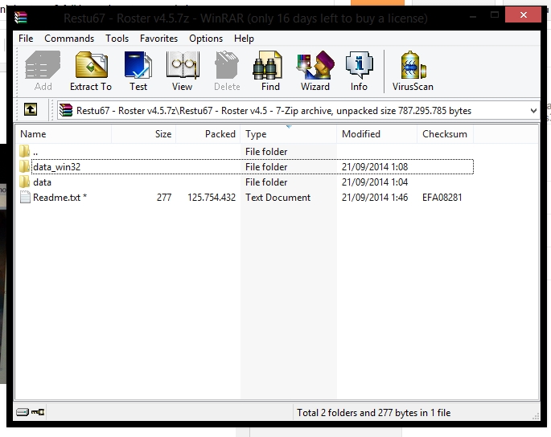Click Readme's 277 size cell
This screenshot has height=437, width=551.
(x=164, y=198)
